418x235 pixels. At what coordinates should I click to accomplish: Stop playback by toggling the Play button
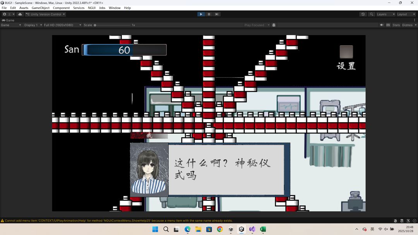[200, 14]
